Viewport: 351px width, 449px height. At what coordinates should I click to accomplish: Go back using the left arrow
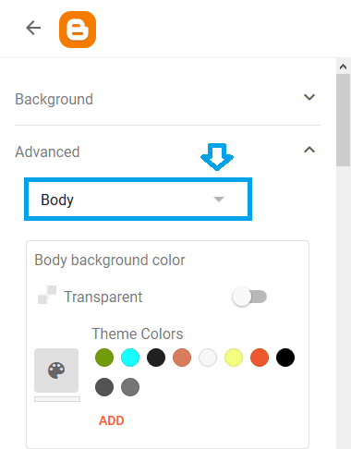(33, 28)
